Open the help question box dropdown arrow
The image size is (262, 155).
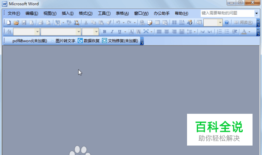click(256, 13)
